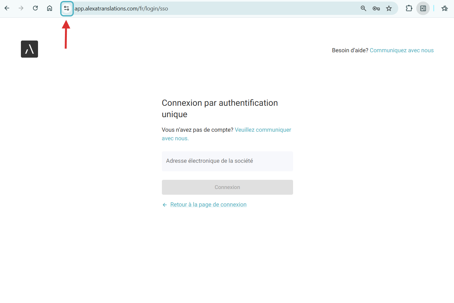Click the zoom magnifier icon in address bar
The height and width of the screenshot is (303, 454).
(363, 9)
